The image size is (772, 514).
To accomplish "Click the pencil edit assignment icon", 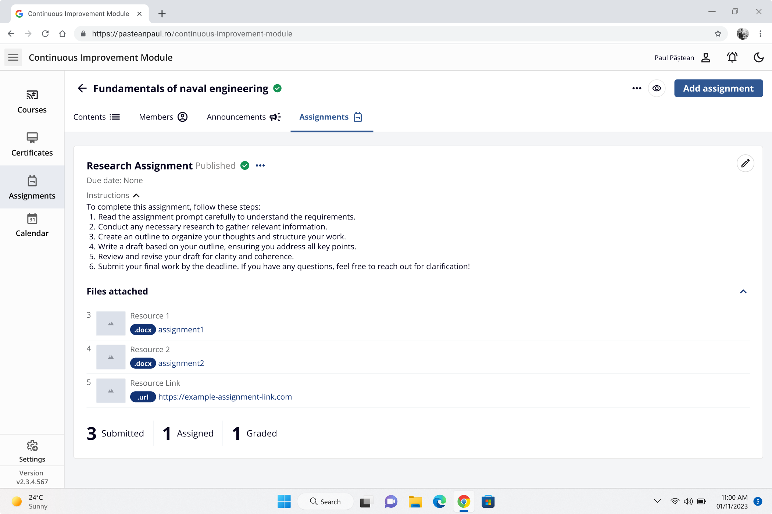I will pos(745,163).
